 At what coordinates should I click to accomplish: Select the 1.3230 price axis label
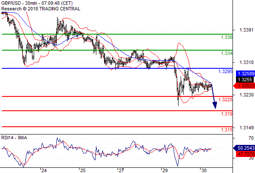(x=246, y=95)
